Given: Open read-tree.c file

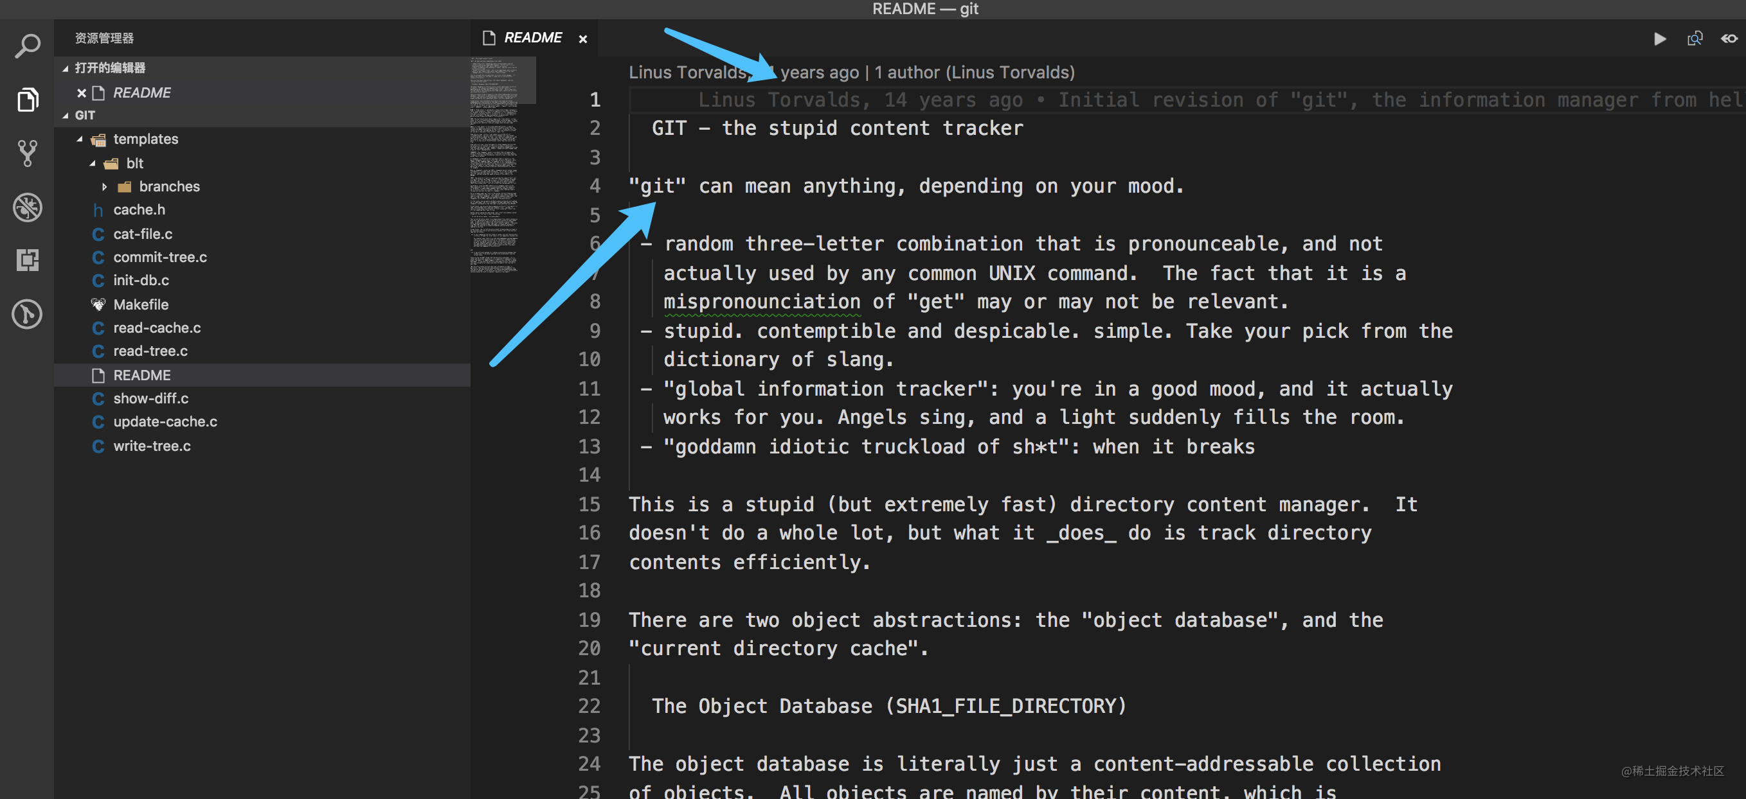Looking at the screenshot, I should click(150, 351).
